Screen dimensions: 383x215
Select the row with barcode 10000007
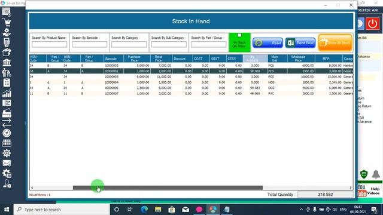pyautogui.click(x=191, y=94)
